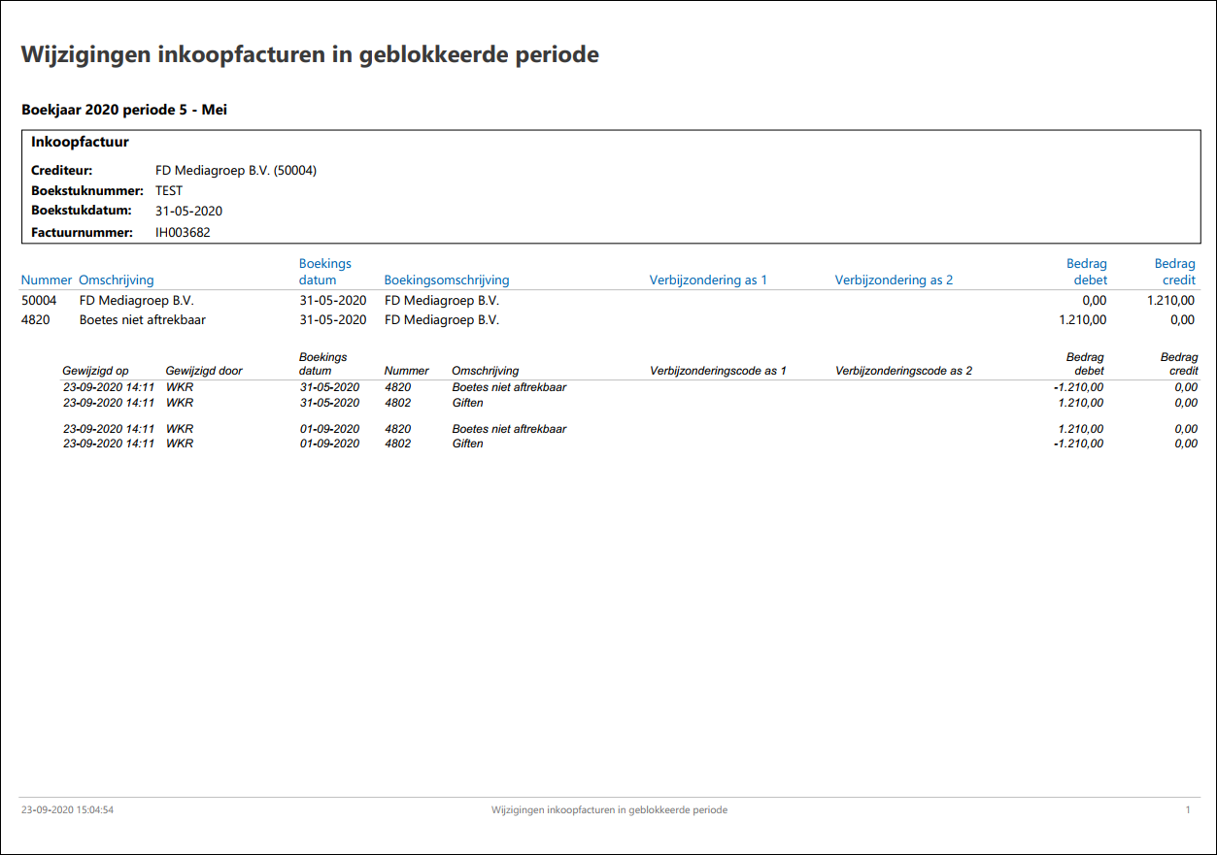Click the blue 'Nummer' column header
Viewport: 1217px width, 855px height.
pos(47,280)
